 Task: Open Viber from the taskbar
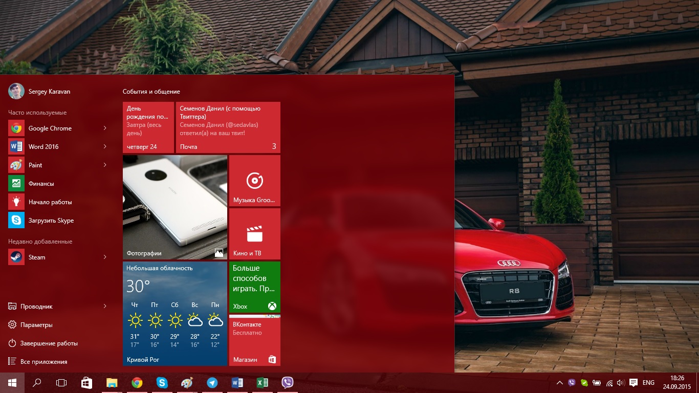[288, 383]
